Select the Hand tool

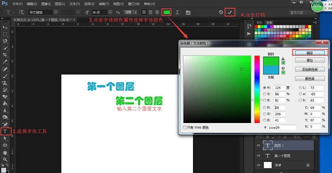tap(5, 152)
